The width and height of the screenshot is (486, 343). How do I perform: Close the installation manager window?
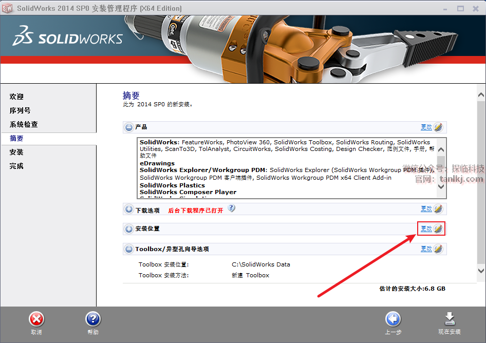[476, 9]
